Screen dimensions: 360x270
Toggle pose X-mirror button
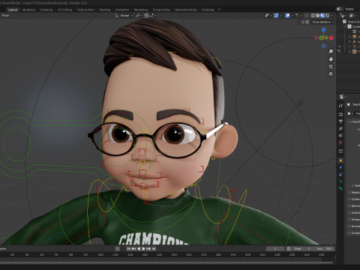307,22
